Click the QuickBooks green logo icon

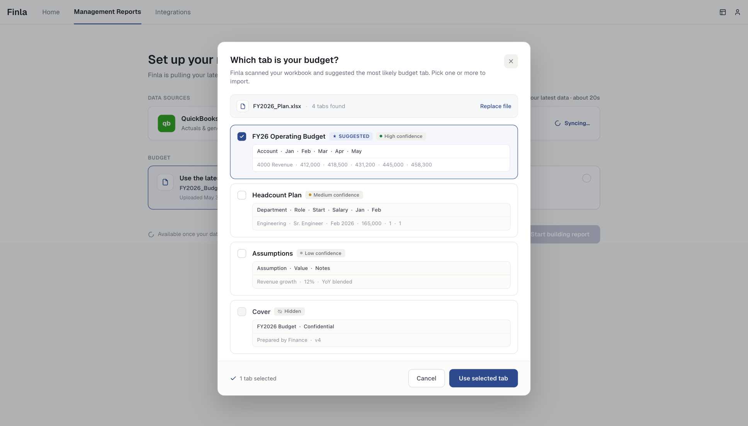point(167,124)
